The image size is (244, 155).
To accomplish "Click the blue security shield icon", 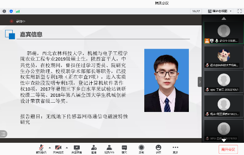I will (x=11, y=11).
